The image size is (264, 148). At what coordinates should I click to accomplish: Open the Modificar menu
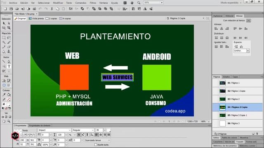[58, 3]
